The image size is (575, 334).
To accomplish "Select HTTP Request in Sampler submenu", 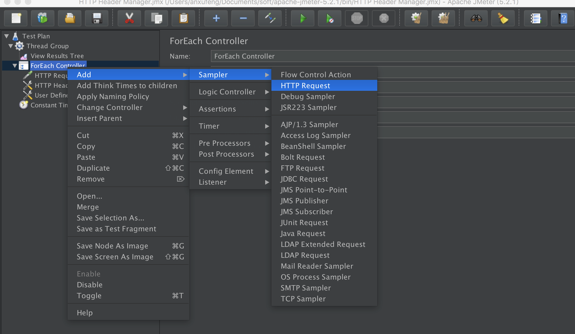I will point(305,86).
